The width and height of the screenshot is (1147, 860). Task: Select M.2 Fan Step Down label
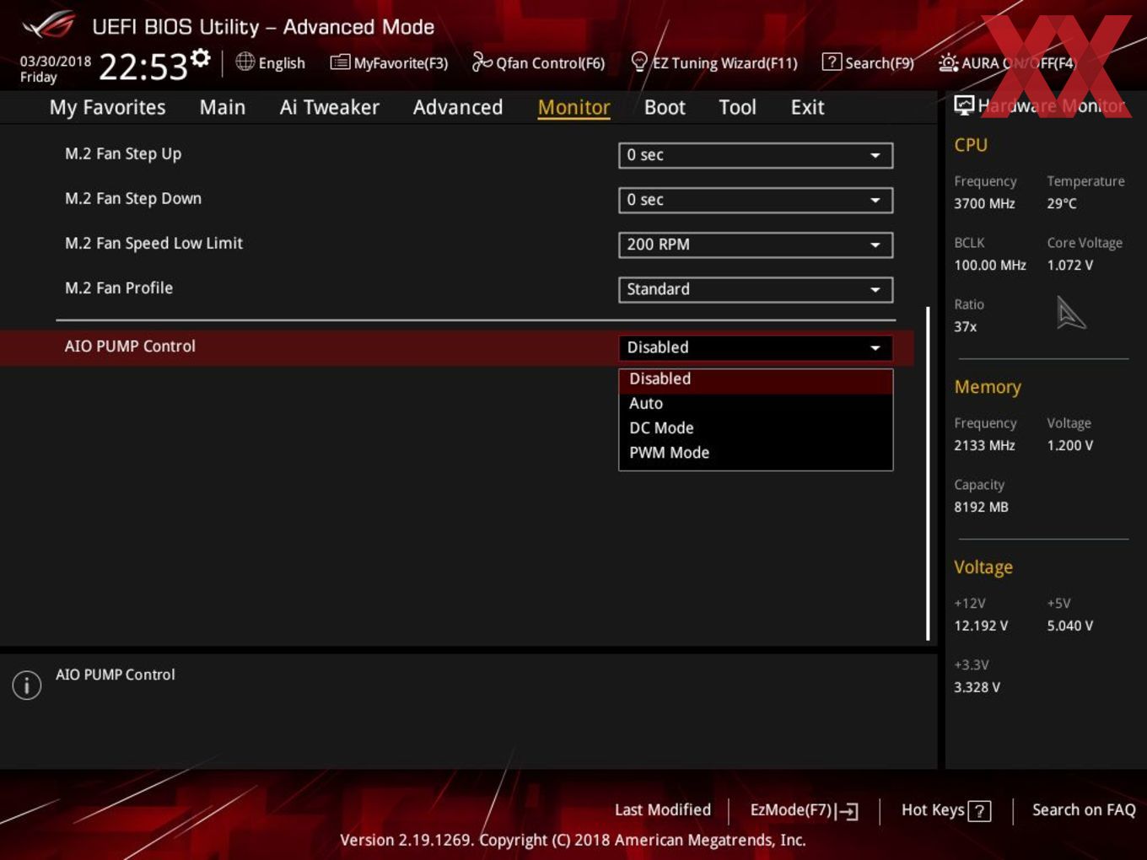point(133,199)
